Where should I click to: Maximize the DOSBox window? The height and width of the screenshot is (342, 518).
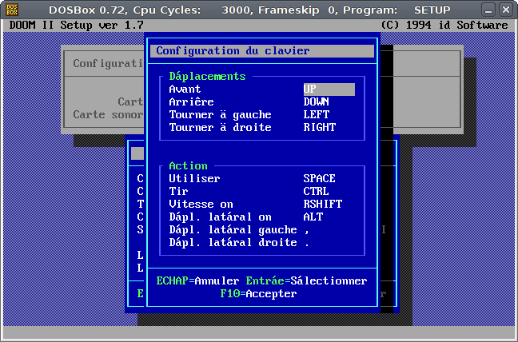click(488, 9)
